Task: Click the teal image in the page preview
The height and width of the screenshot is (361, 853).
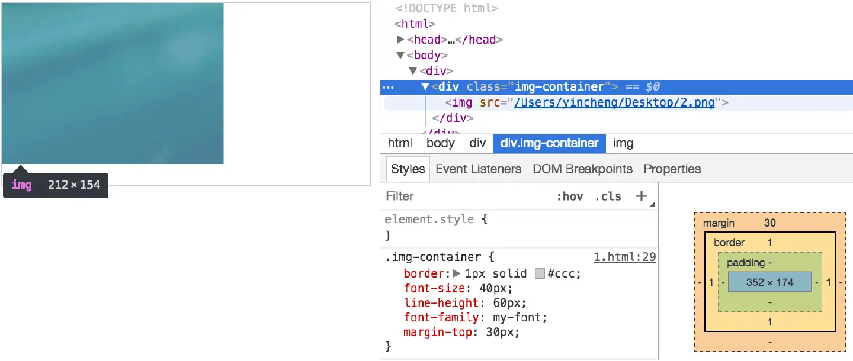Action: click(113, 83)
